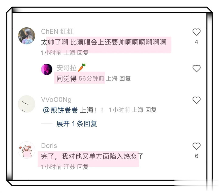Expand 展开 1 条回复 under VVoO0Ng

click(x=77, y=124)
